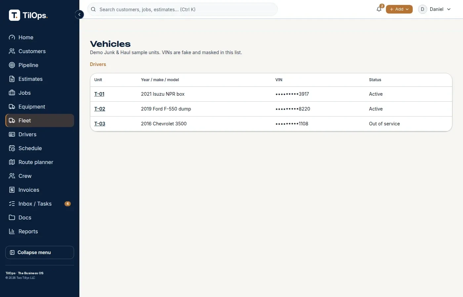This screenshot has height=297, width=463.
Task: Click the Year / make / model header
Action: coord(160,80)
